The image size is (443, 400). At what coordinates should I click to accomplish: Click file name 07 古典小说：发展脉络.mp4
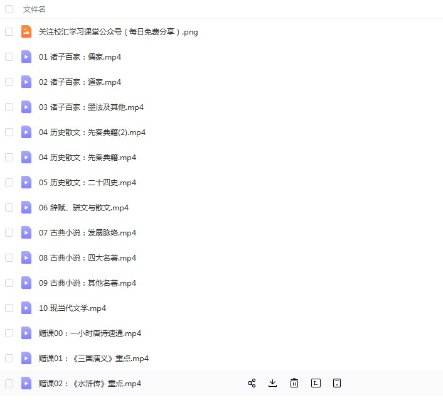click(x=88, y=232)
